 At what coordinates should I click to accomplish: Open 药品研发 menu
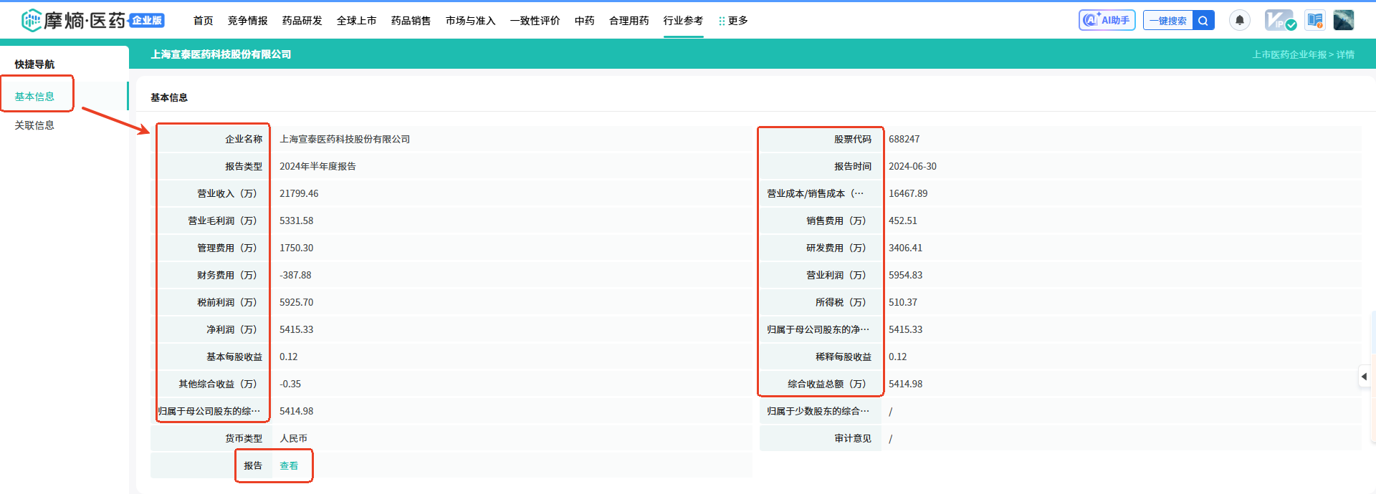tap(302, 21)
